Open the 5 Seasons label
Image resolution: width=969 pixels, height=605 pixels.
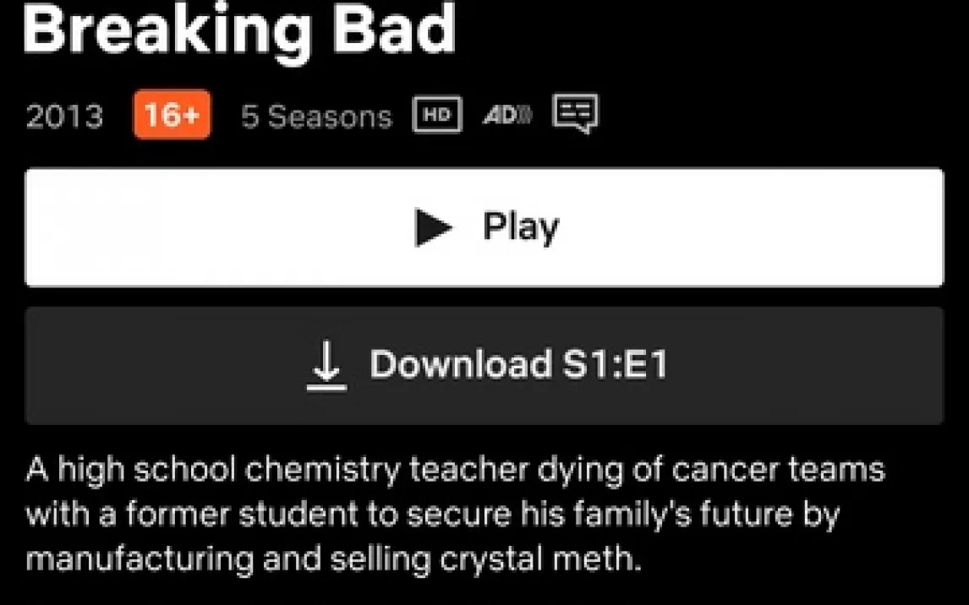(316, 117)
